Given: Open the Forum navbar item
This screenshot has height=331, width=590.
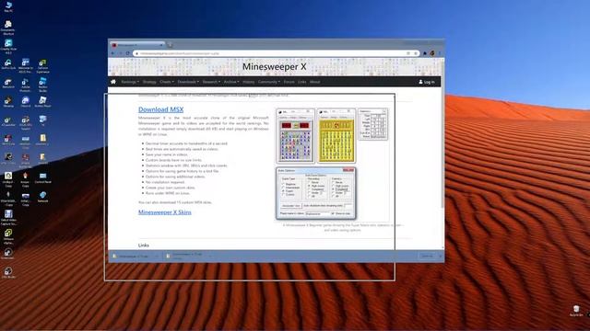Looking at the screenshot, I should [289, 82].
